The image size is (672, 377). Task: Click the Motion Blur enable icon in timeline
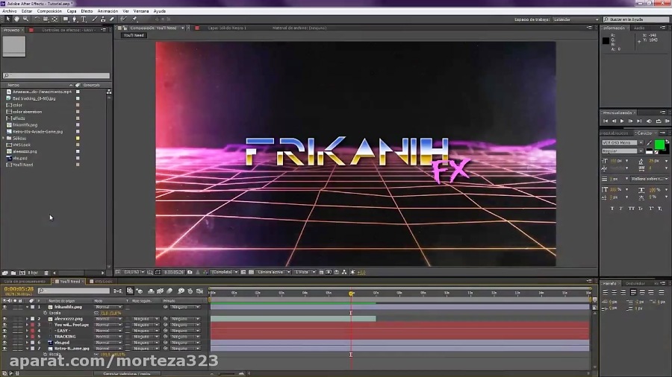pos(169,291)
